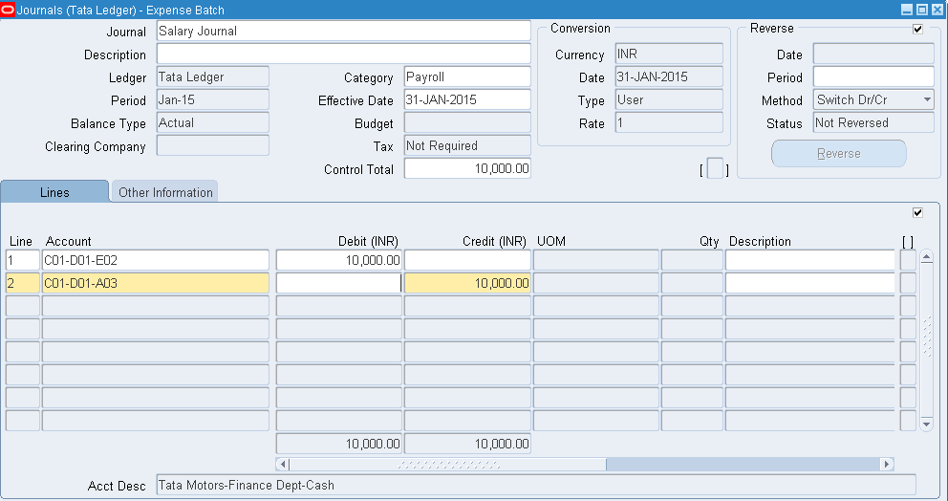This screenshot has height=501, width=948.
Task: Toggle the checkbox above the lines grid
Action: 917,212
